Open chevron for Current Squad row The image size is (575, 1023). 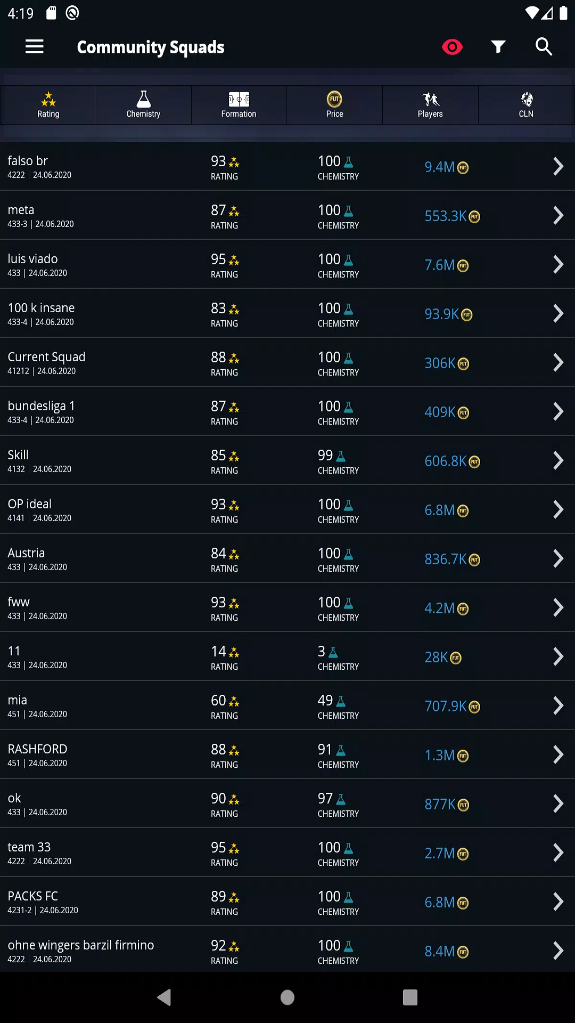pyautogui.click(x=558, y=363)
